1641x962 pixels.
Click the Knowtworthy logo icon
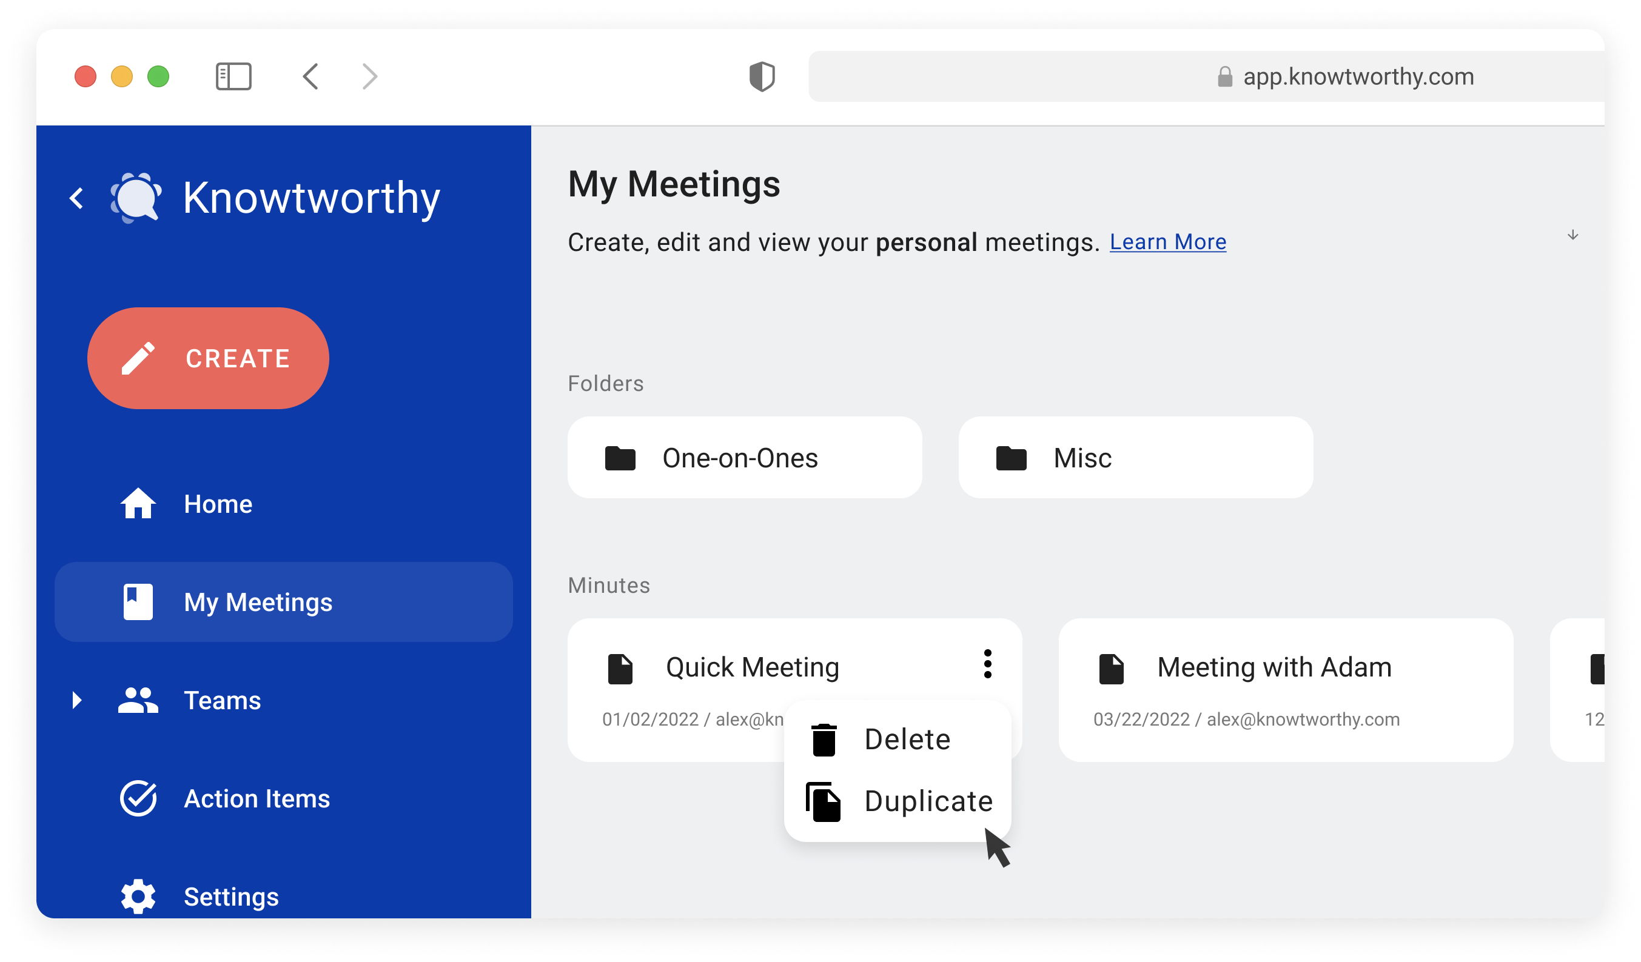tap(136, 198)
